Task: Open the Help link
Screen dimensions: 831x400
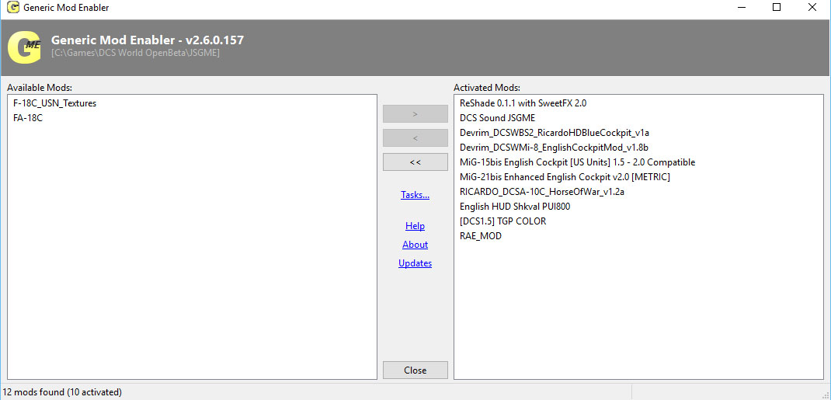Action: (415, 226)
